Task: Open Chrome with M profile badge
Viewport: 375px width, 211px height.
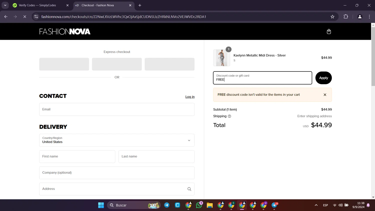Action: pyautogui.click(x=264, y=205)
